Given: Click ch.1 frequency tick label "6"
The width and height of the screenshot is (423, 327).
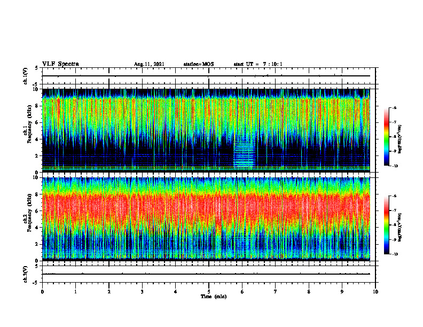Looking at the screenshot, I should click(37, 122).
